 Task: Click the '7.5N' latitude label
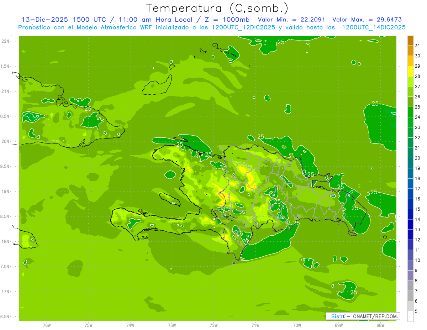[x=5, y=266]
